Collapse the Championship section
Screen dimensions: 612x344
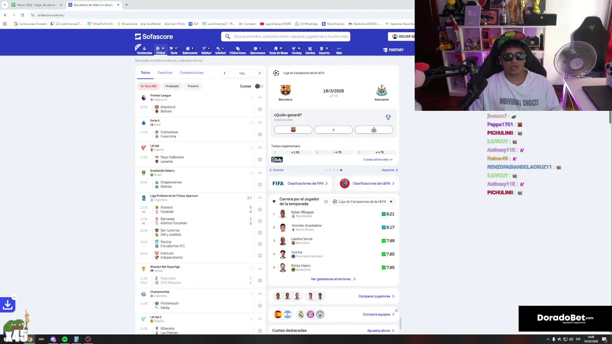pos(260,294)
